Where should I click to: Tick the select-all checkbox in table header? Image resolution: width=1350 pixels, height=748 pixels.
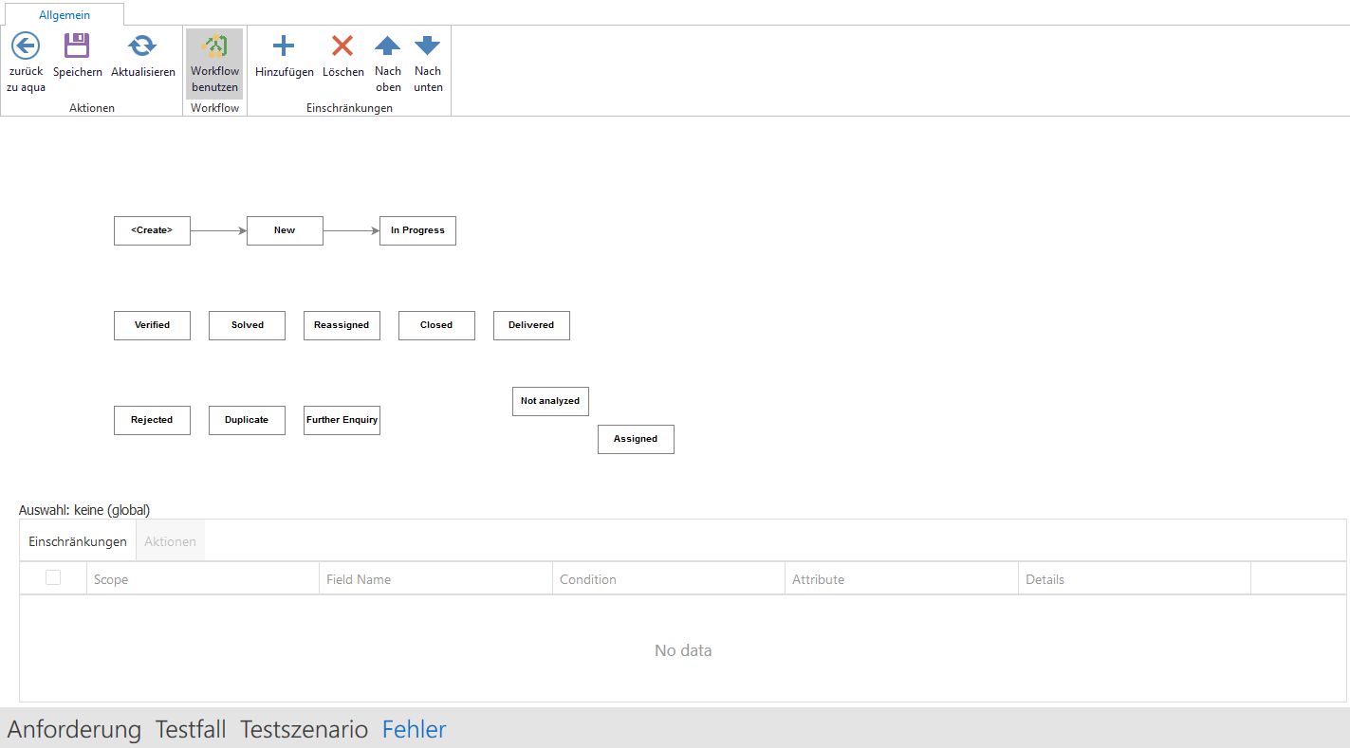pos(53,578)
